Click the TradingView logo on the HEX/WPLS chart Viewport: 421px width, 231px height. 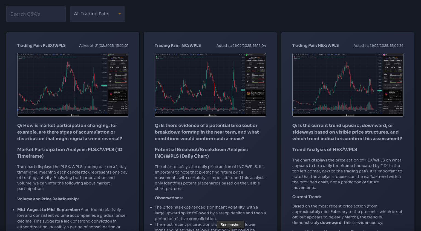[295, 108]
